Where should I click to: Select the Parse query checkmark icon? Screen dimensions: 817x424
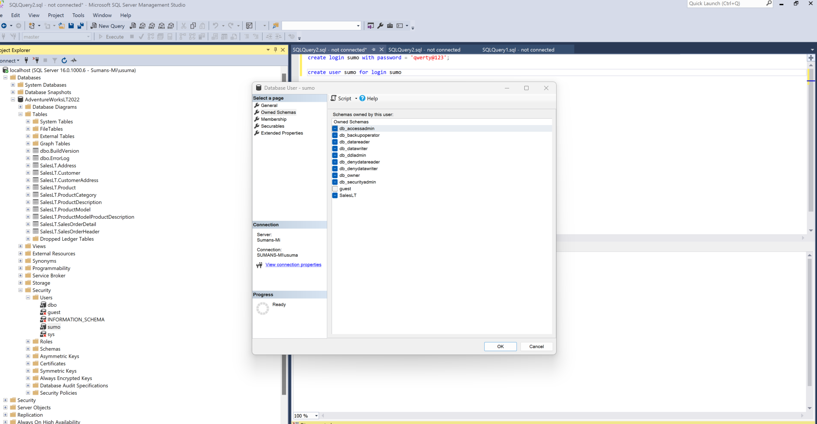click(x=141, y=37)
